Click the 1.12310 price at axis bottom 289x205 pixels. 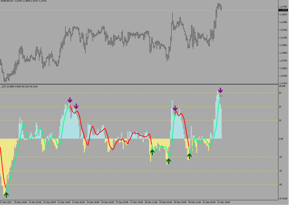click(283, 83)
